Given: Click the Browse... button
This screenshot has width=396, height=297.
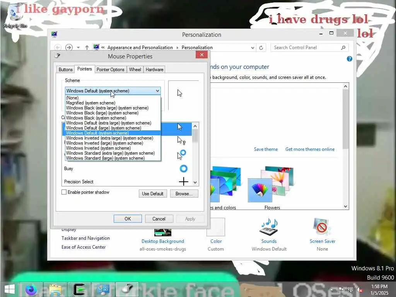Looking at the screenshot, I should point(184,194).
